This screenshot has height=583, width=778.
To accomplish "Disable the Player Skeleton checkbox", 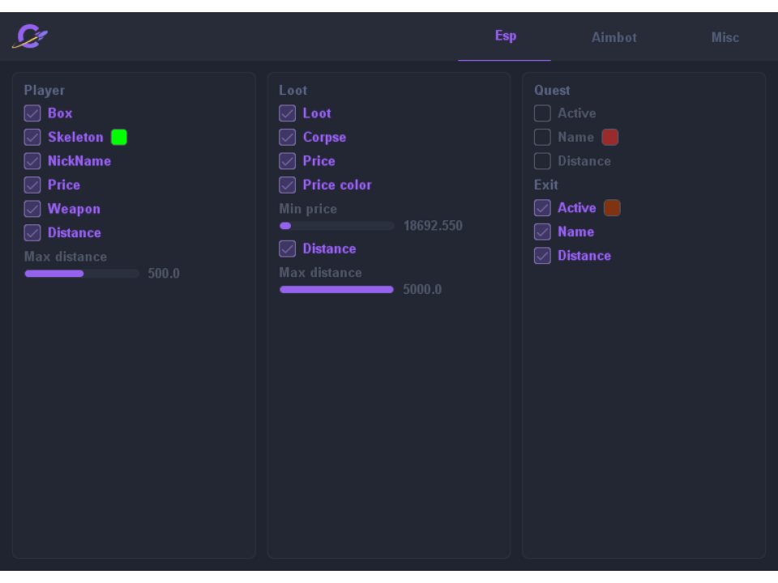I will pyautogui.click(x=32, y=137).
